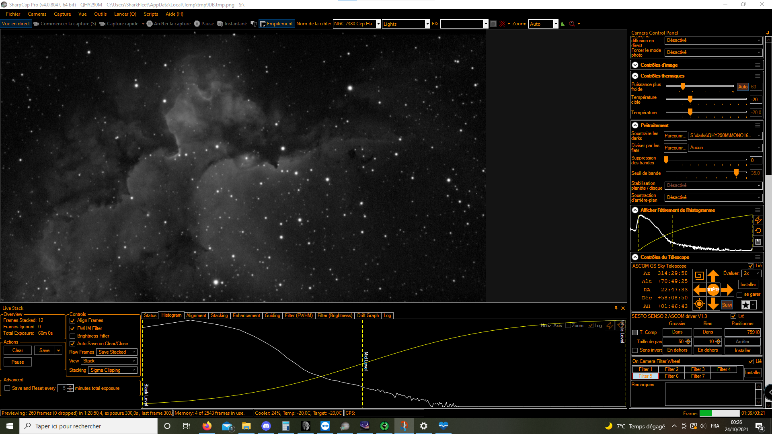Open the Stacking Sigma Clipping dropdown
Screen dimensions: 772x434
click(113, 370)
